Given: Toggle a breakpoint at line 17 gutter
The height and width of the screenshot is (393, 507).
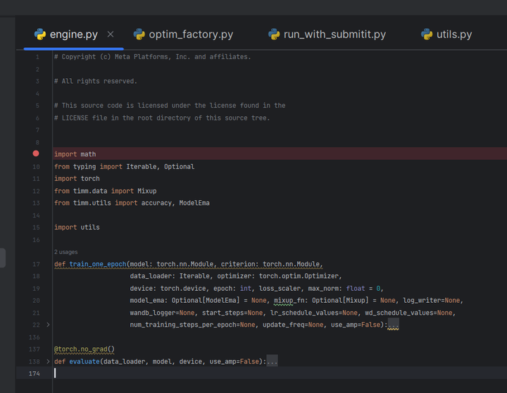Looking at the screenshot, I should pyautogui.click(x=36, y=264).
